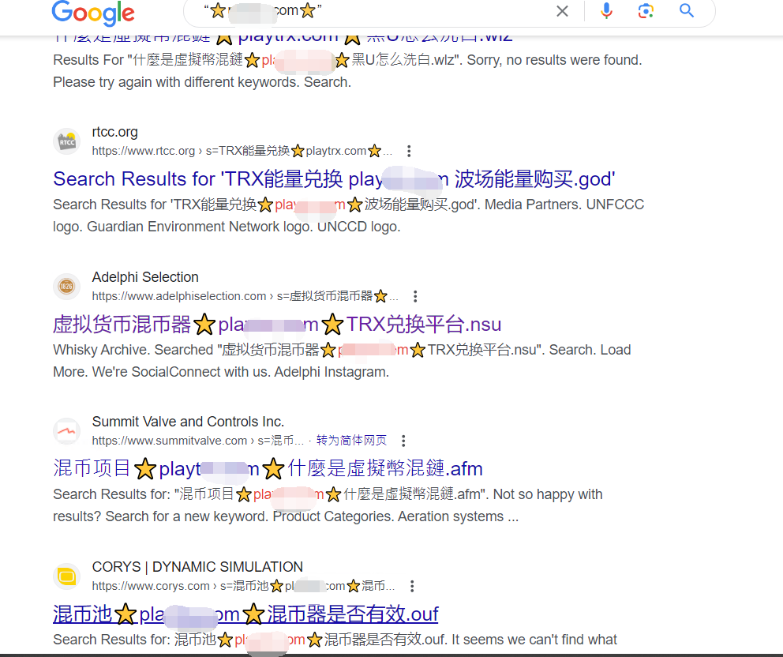Click the '转为简体网页' link

pos(351,440)
